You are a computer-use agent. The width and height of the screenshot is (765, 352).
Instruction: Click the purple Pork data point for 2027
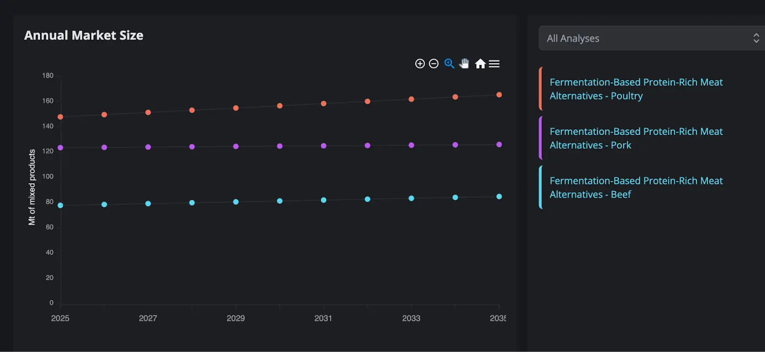(148, 147)
